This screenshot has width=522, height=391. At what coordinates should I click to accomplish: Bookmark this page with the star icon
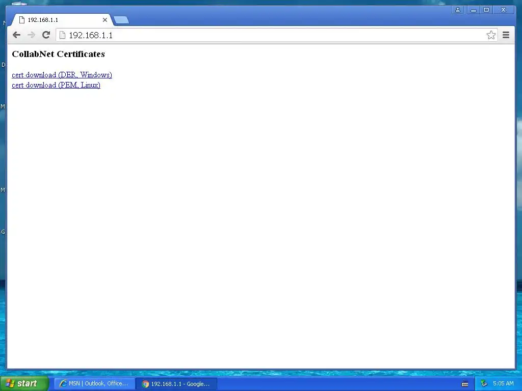pos(491,35)
